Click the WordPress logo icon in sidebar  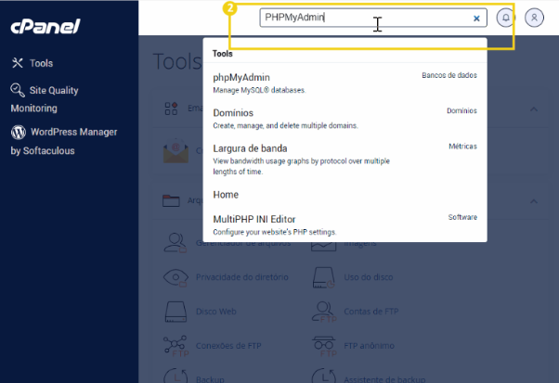tap(19, 132)
